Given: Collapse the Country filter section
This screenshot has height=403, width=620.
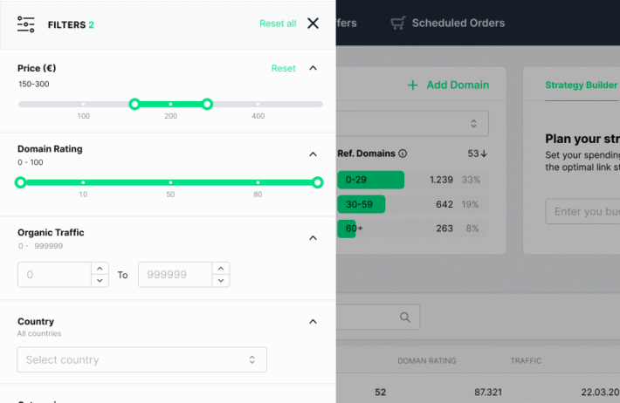Looking at the screenshot, I should pyautogui.click(x=313, y=322).
